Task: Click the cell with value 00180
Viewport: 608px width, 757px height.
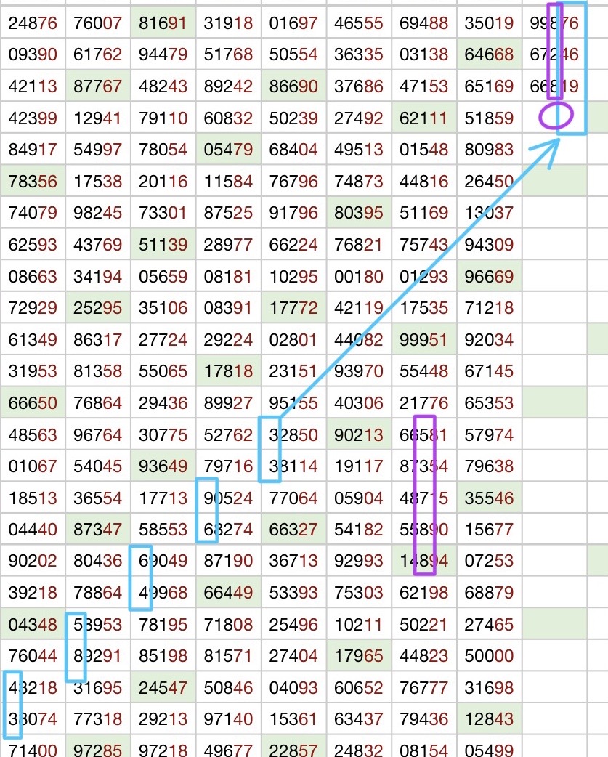Action: point(358,277)
